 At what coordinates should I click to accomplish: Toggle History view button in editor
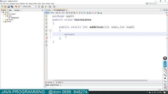point(52,13)
